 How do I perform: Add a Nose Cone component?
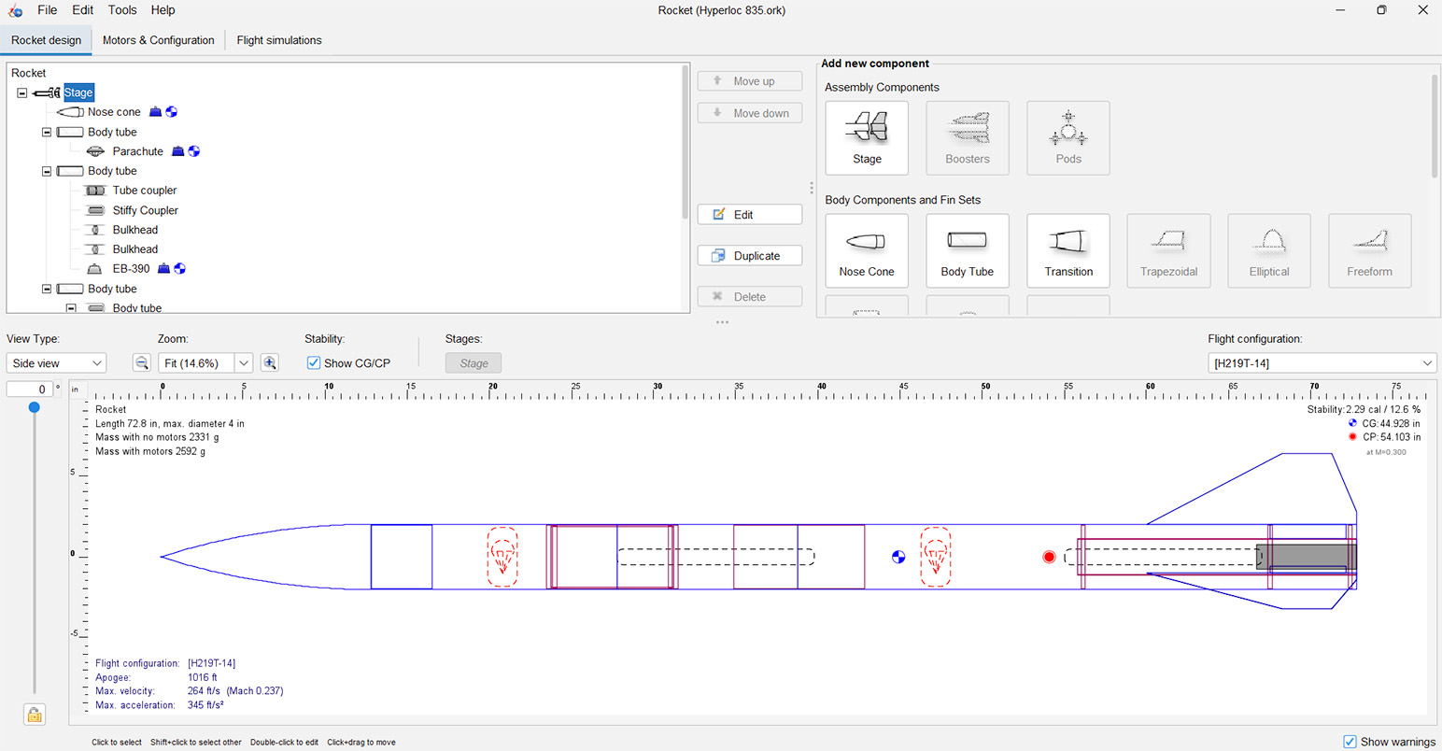point(866,250)
